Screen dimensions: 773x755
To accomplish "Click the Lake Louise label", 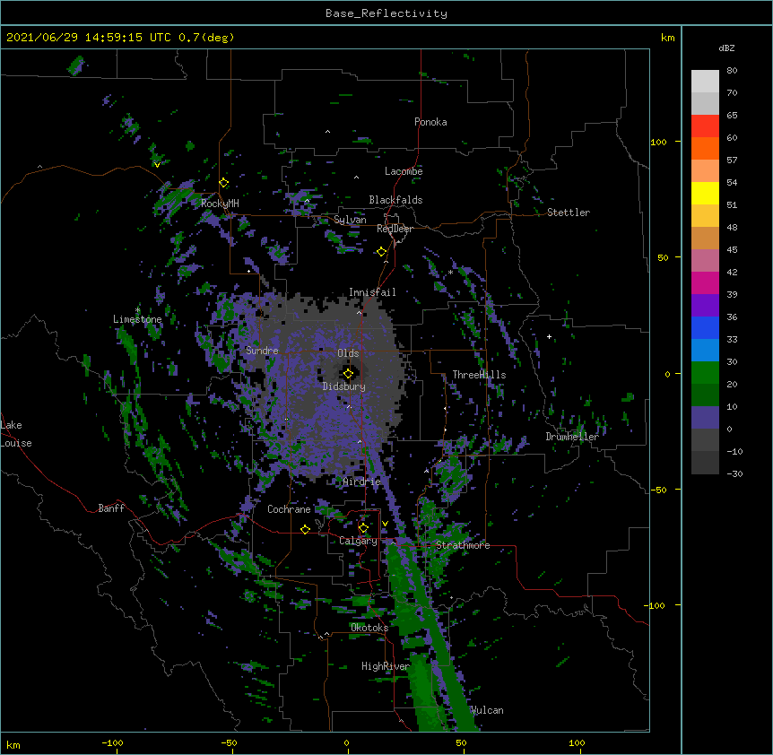I will click(x=16, y=434).
